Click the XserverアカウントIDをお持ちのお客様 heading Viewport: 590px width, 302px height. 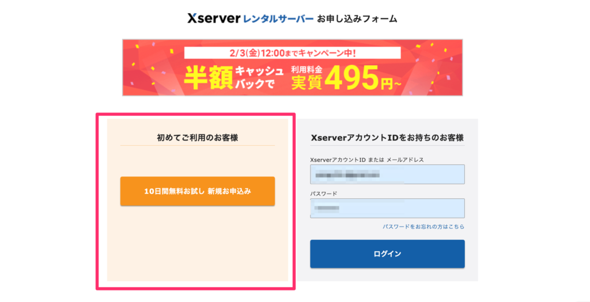(x=387, y=138)
